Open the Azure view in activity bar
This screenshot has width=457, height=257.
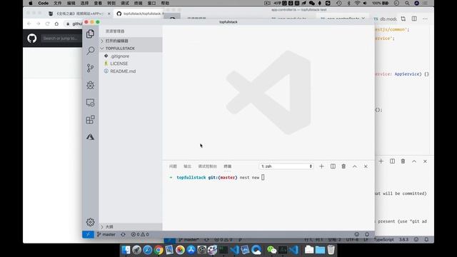tap(91, 136)
